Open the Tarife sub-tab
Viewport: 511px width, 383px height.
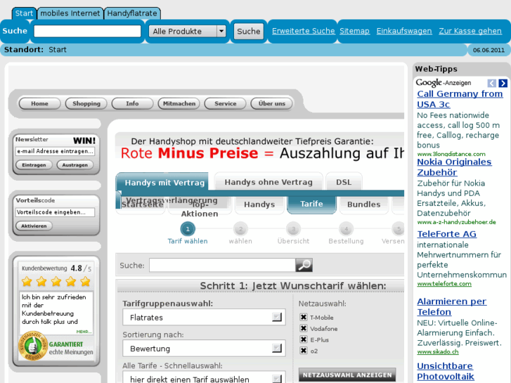311,204
